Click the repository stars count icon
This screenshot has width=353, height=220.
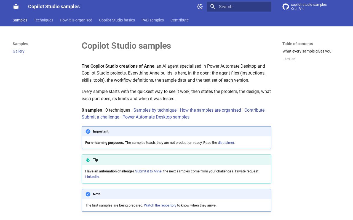pos(293,9)
